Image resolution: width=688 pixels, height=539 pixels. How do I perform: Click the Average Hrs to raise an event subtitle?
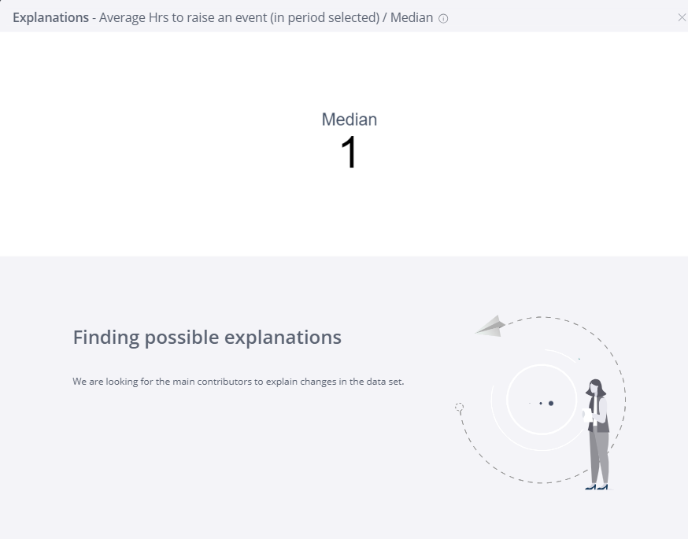coord(239,18)
